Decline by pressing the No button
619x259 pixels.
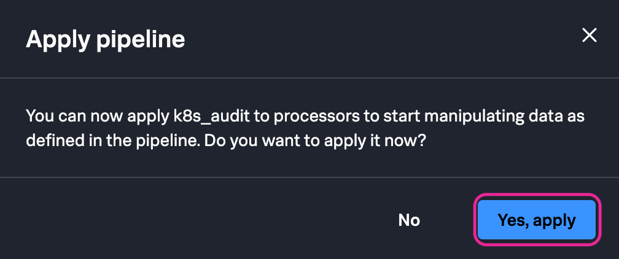pos(409,220)
